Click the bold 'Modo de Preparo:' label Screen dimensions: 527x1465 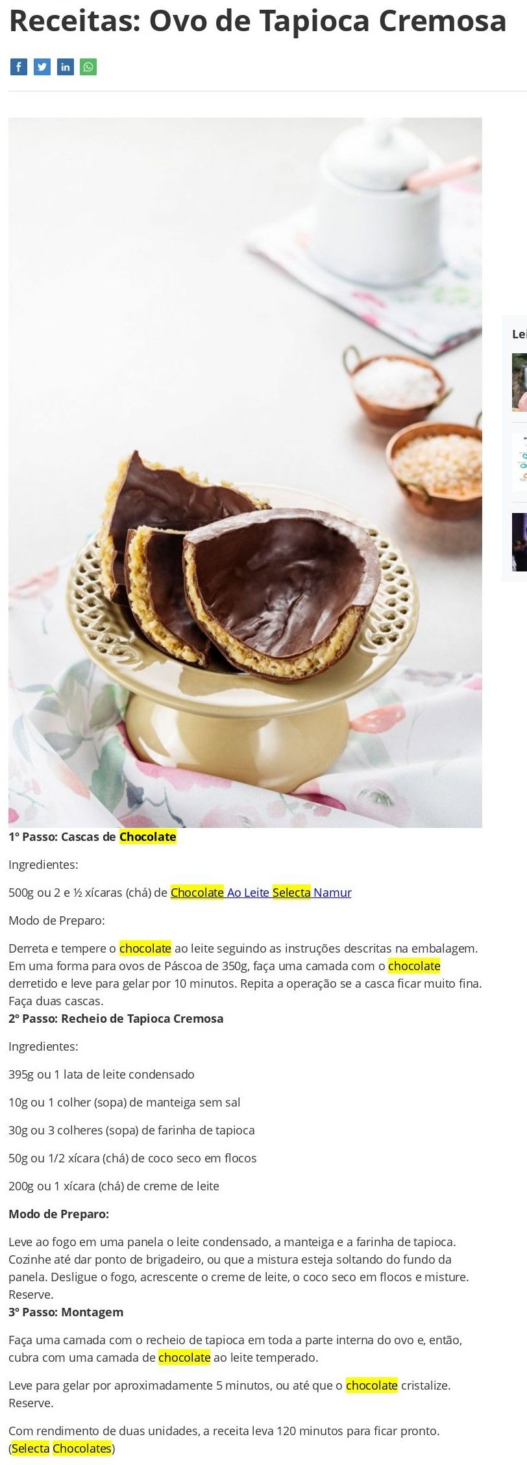(x=59, y=1214)
